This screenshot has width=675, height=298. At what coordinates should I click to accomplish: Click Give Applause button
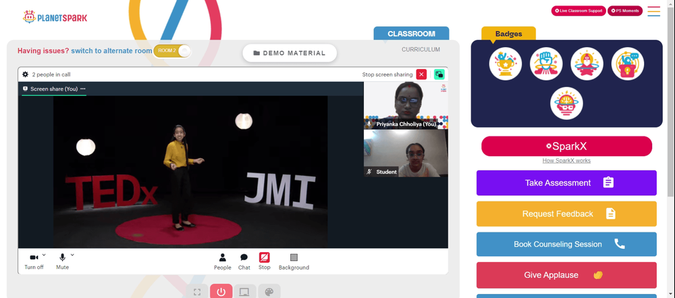pos(566,275)
